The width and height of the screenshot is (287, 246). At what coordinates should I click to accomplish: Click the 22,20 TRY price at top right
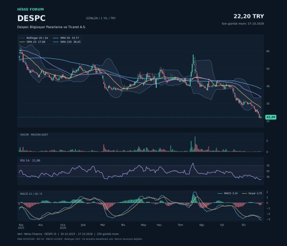tap(249, 16)
